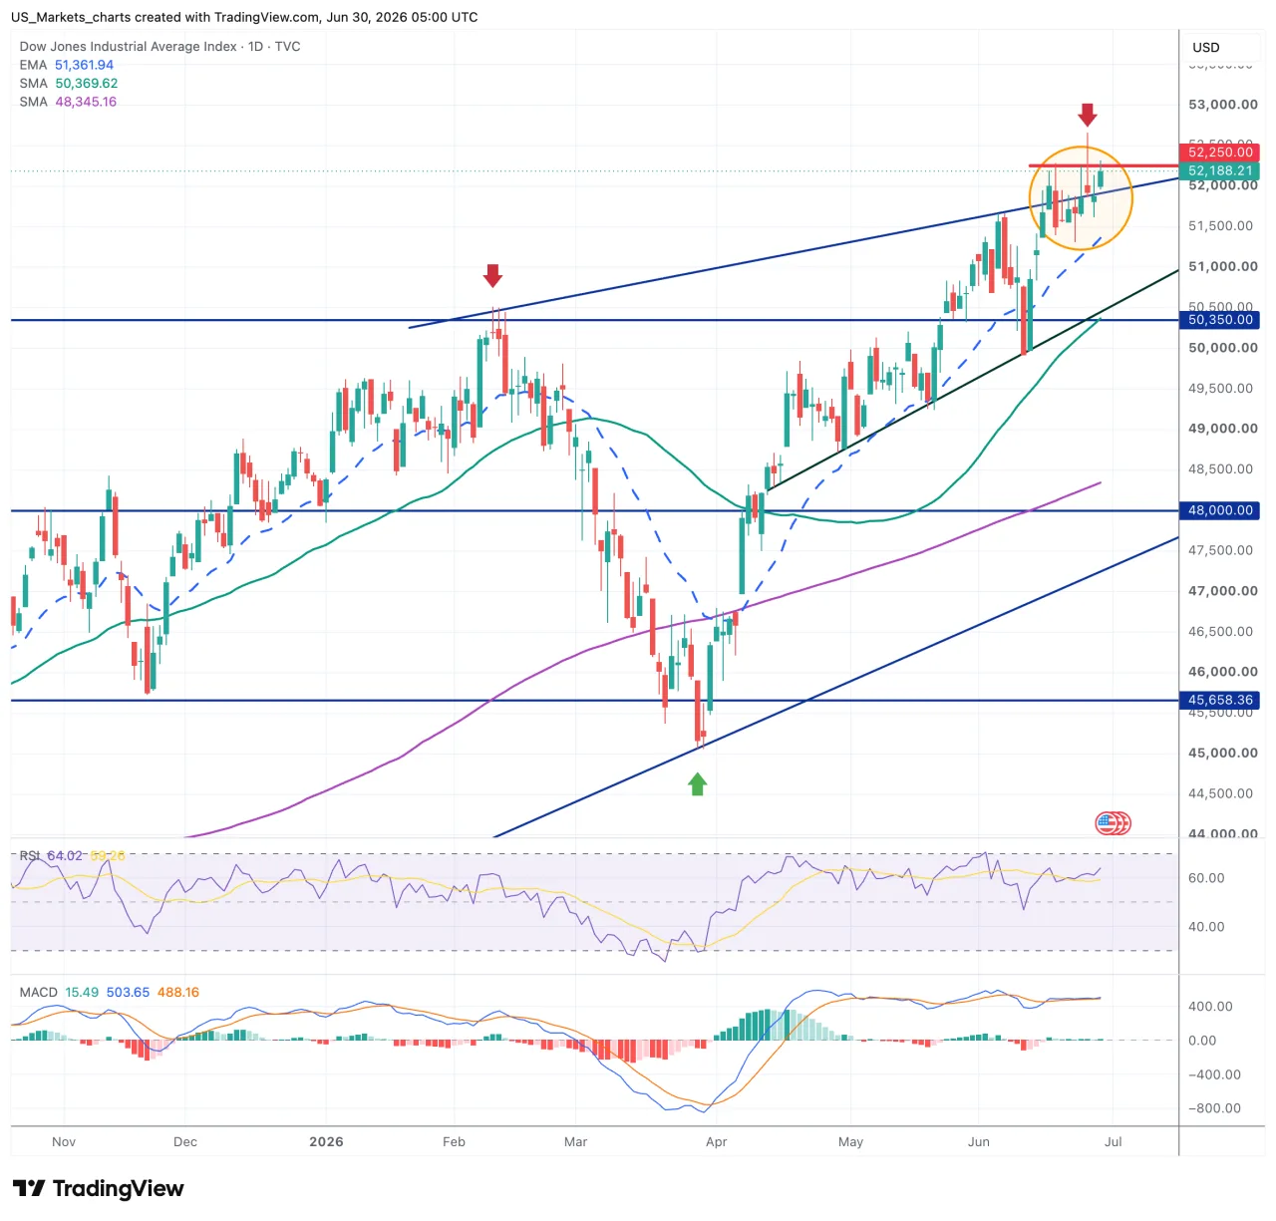Select the SMA 50,369.62 indicator label
Viewport: 1276px width, 1221px height.
pyautogui.click(x=69, y=84)
